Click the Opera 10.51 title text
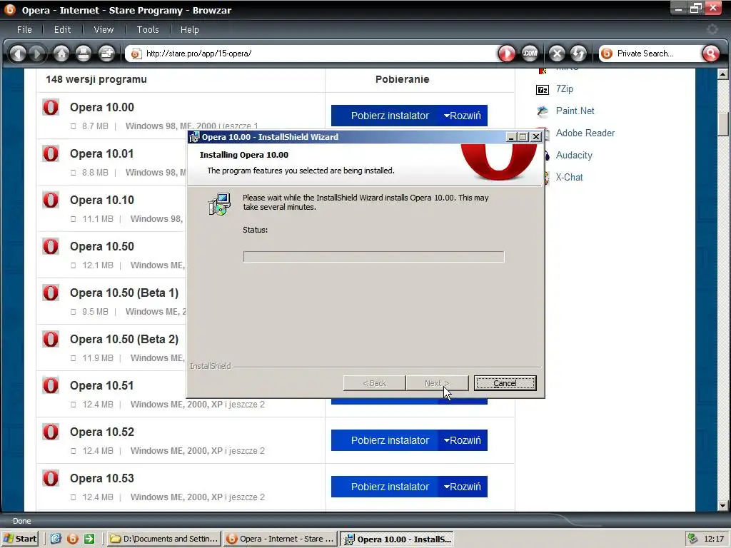731x548 pixels. (x=101, y=386)
